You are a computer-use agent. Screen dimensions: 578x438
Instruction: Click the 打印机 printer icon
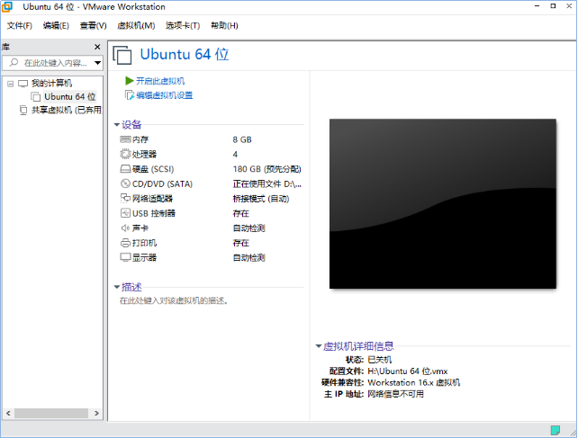click(x=125, y=243)
